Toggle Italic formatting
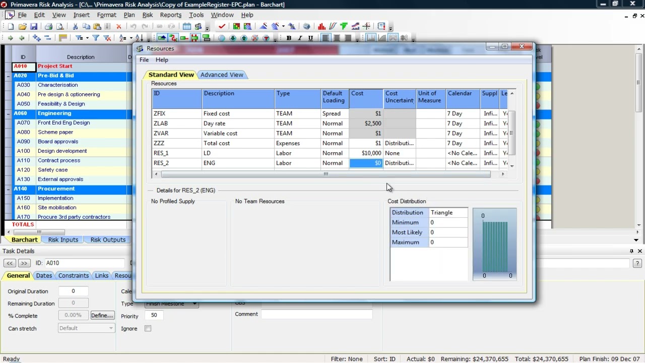Screen dimensions: 645x363 click(x=300, y=38)
